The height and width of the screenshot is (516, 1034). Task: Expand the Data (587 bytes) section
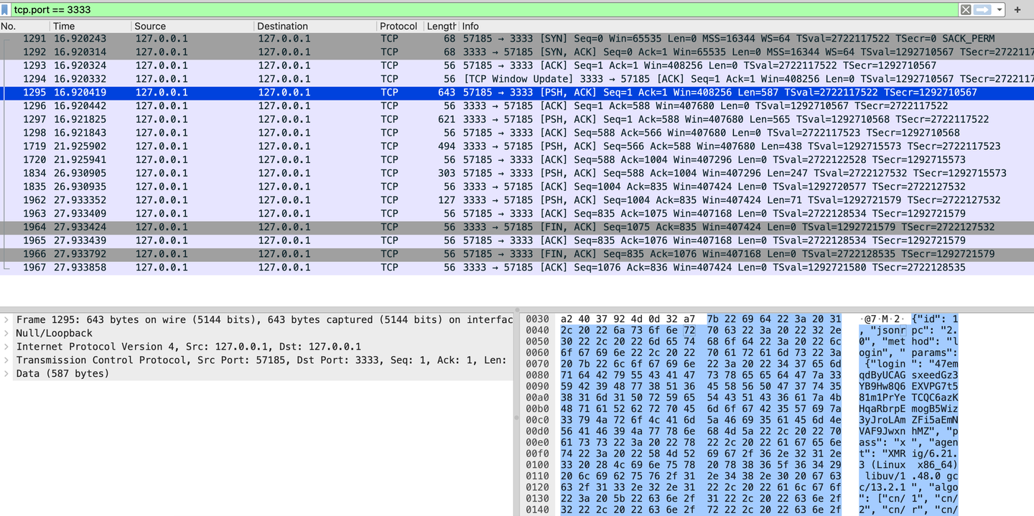(6, 373)
